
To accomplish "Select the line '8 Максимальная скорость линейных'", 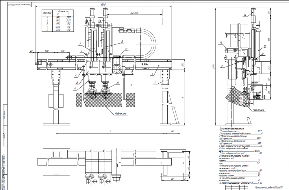I will [x=234, y=156].
